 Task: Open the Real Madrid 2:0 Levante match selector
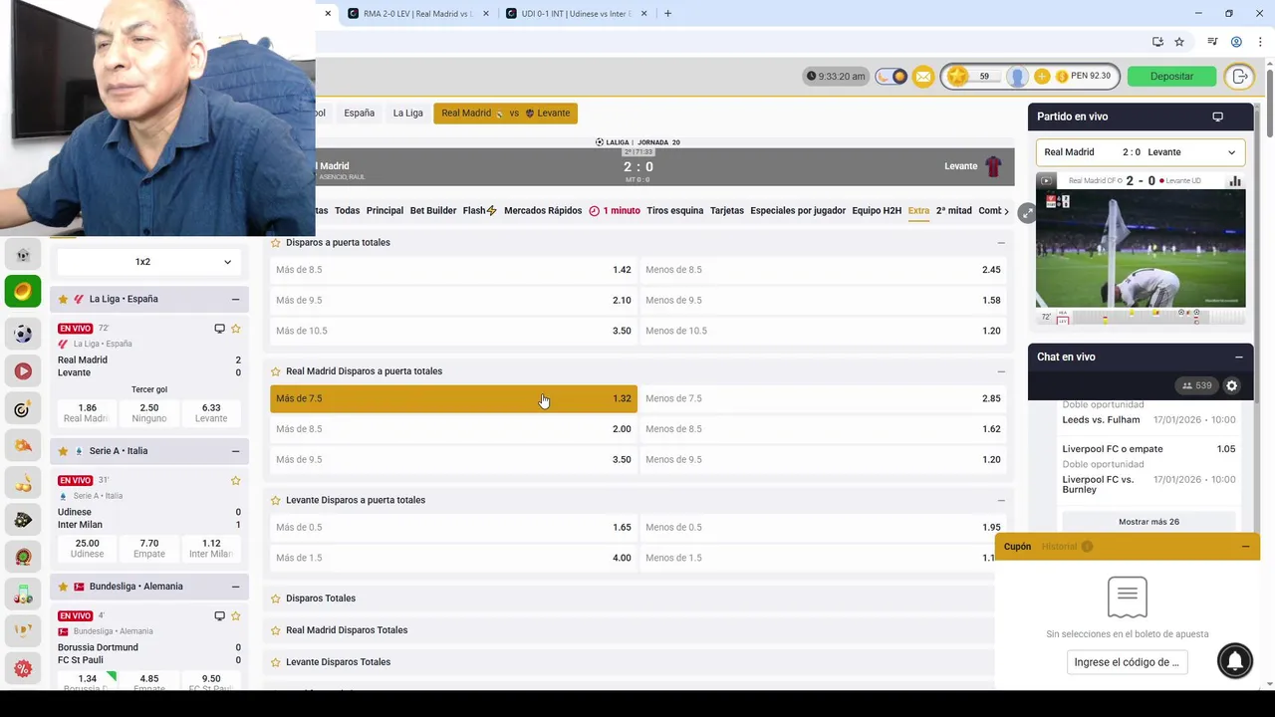coord(1140,152)
